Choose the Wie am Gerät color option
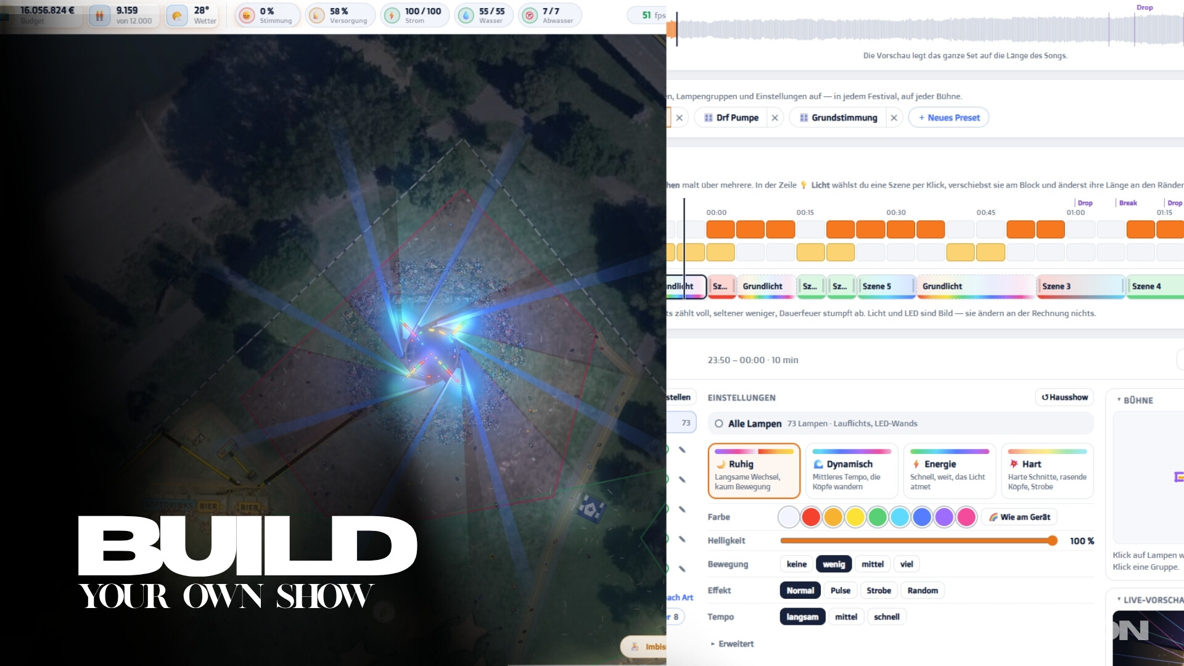The image size is (1184, 666). click(x=1019, y=517)
